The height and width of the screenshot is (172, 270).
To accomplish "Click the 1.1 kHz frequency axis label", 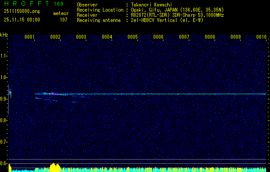I will 4,55.
